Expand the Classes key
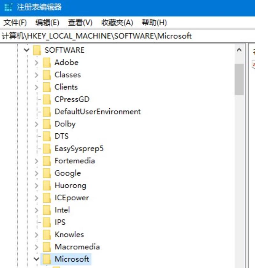The height and width of the screenshot is (268, 255). point(36,75)
